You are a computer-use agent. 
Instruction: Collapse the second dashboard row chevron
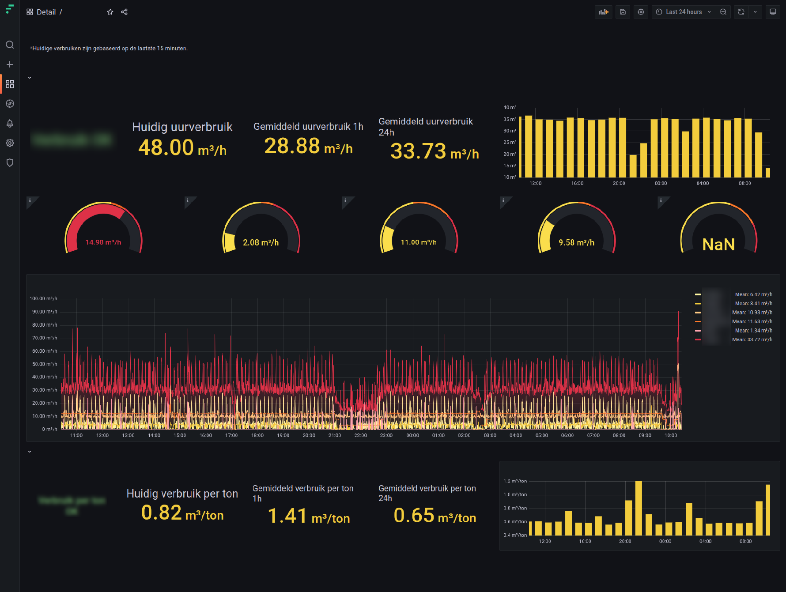[x=30, y=452]
